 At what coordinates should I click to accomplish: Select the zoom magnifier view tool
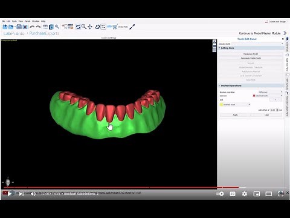coord(84,27)
